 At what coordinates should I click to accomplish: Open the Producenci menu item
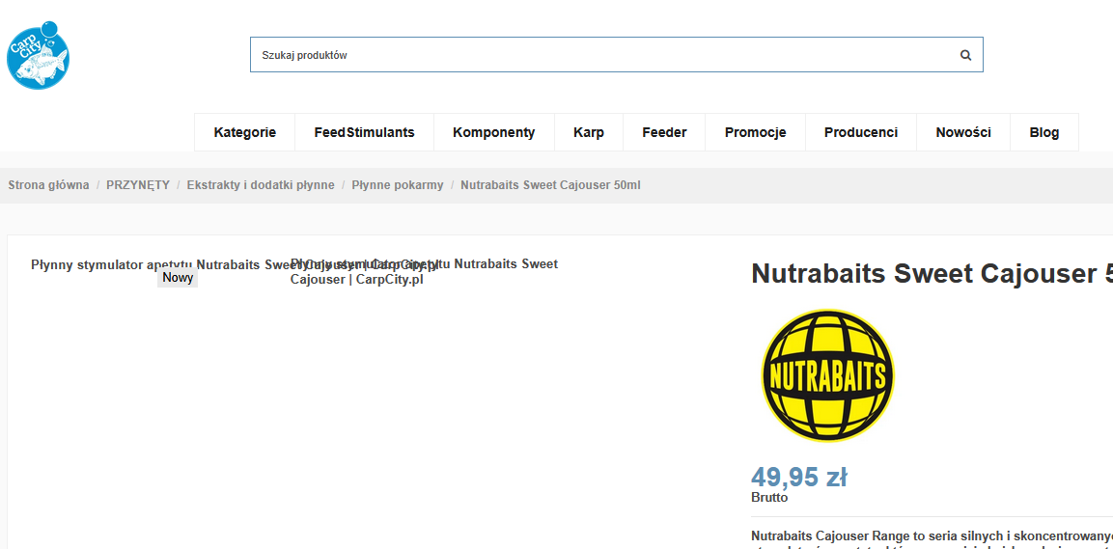tap(861, 132)
